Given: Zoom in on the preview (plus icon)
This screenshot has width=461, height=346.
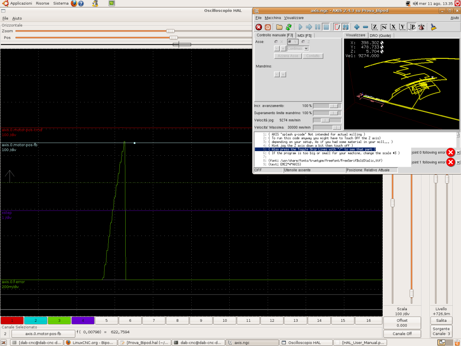Looking at the screenshot, I should point(357,27).
